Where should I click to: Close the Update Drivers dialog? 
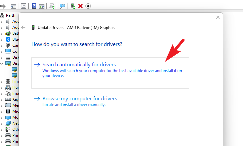click(x=218, y=17)
